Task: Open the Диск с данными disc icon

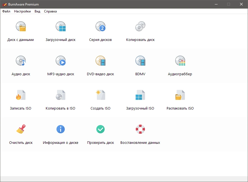Action: (x=21, y=26)
